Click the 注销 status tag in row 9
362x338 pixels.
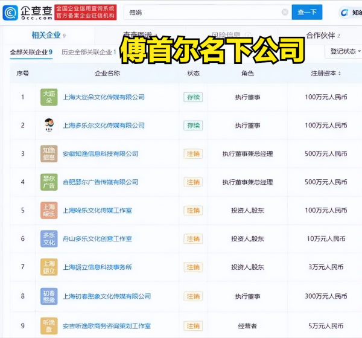(x=193, y=326)
